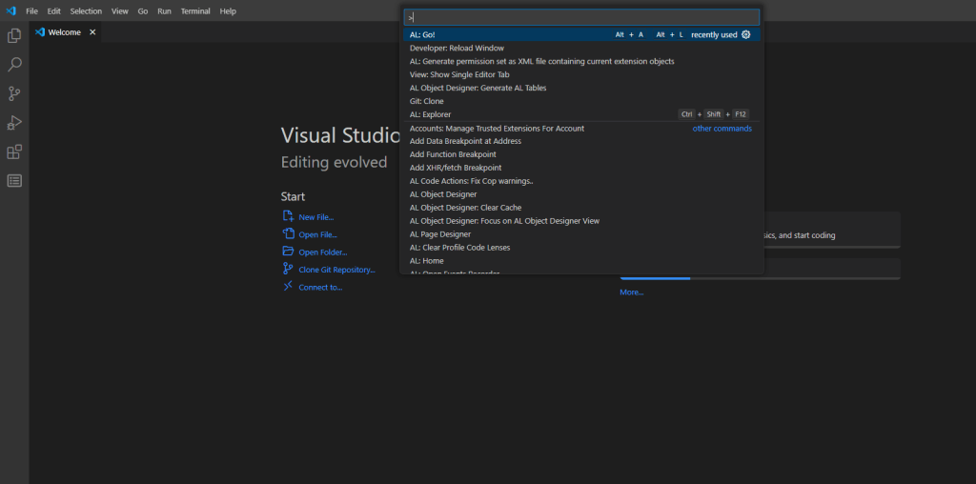
Task: Choose the Git: Clone command
Action: [x=426, y=101]
